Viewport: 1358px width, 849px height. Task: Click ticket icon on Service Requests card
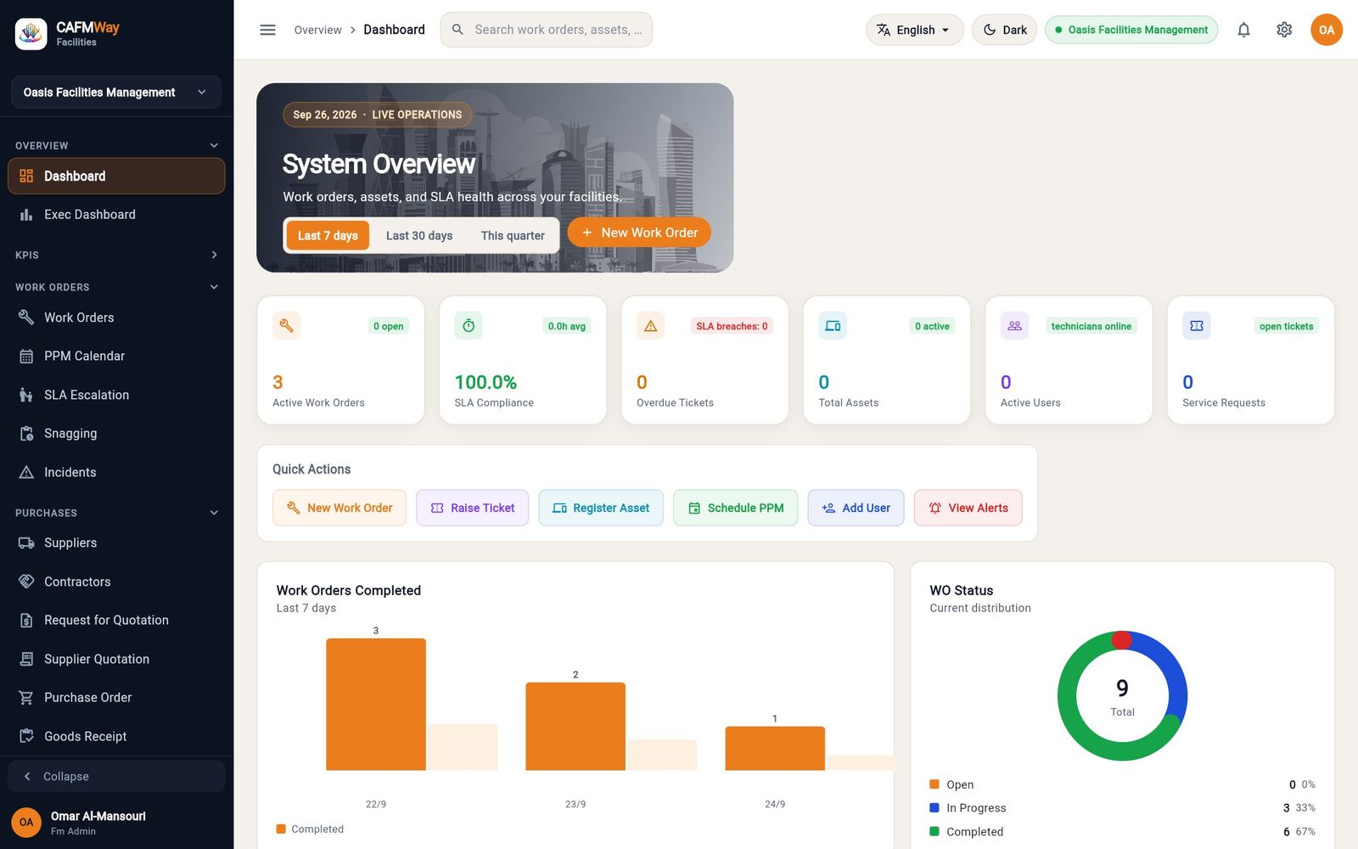(x=1197, y=325)
